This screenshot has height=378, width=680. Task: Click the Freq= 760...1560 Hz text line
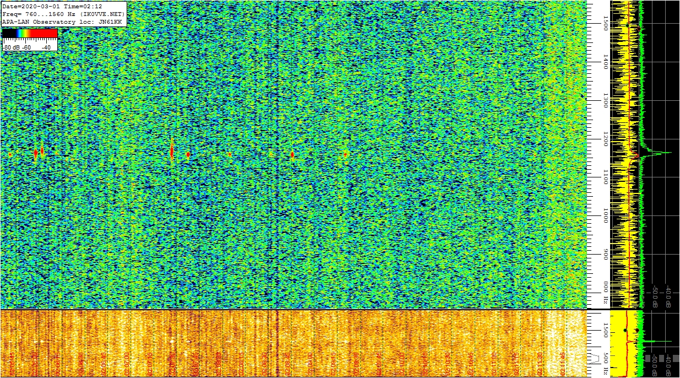tap(63, 14)
